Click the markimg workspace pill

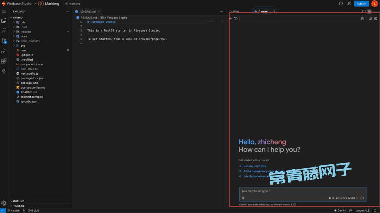[x=73, y=4]
